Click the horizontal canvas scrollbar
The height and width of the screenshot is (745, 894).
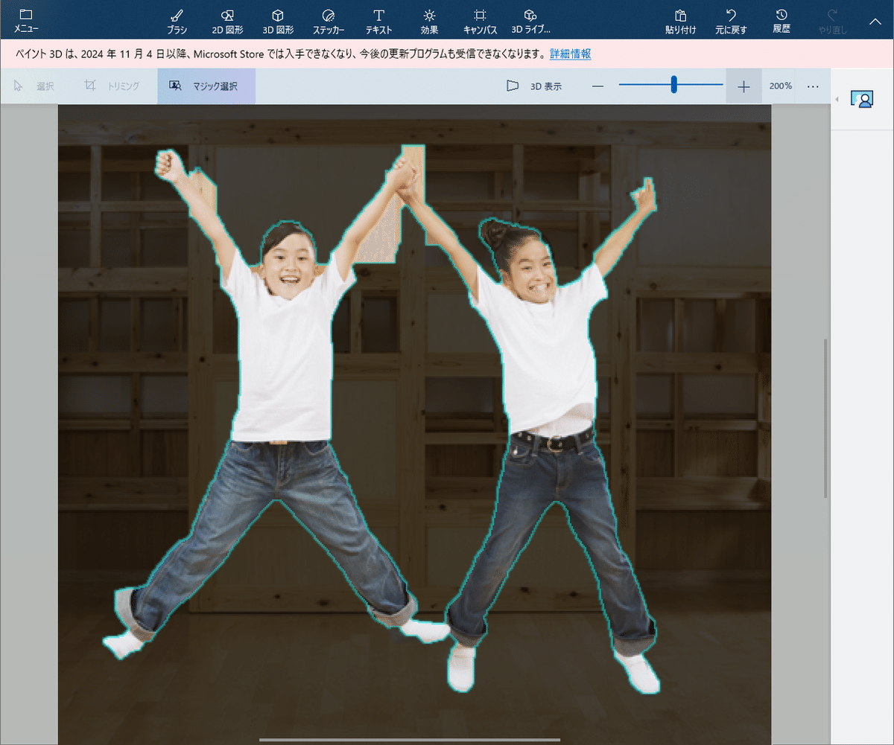click(x=410, y=740)
